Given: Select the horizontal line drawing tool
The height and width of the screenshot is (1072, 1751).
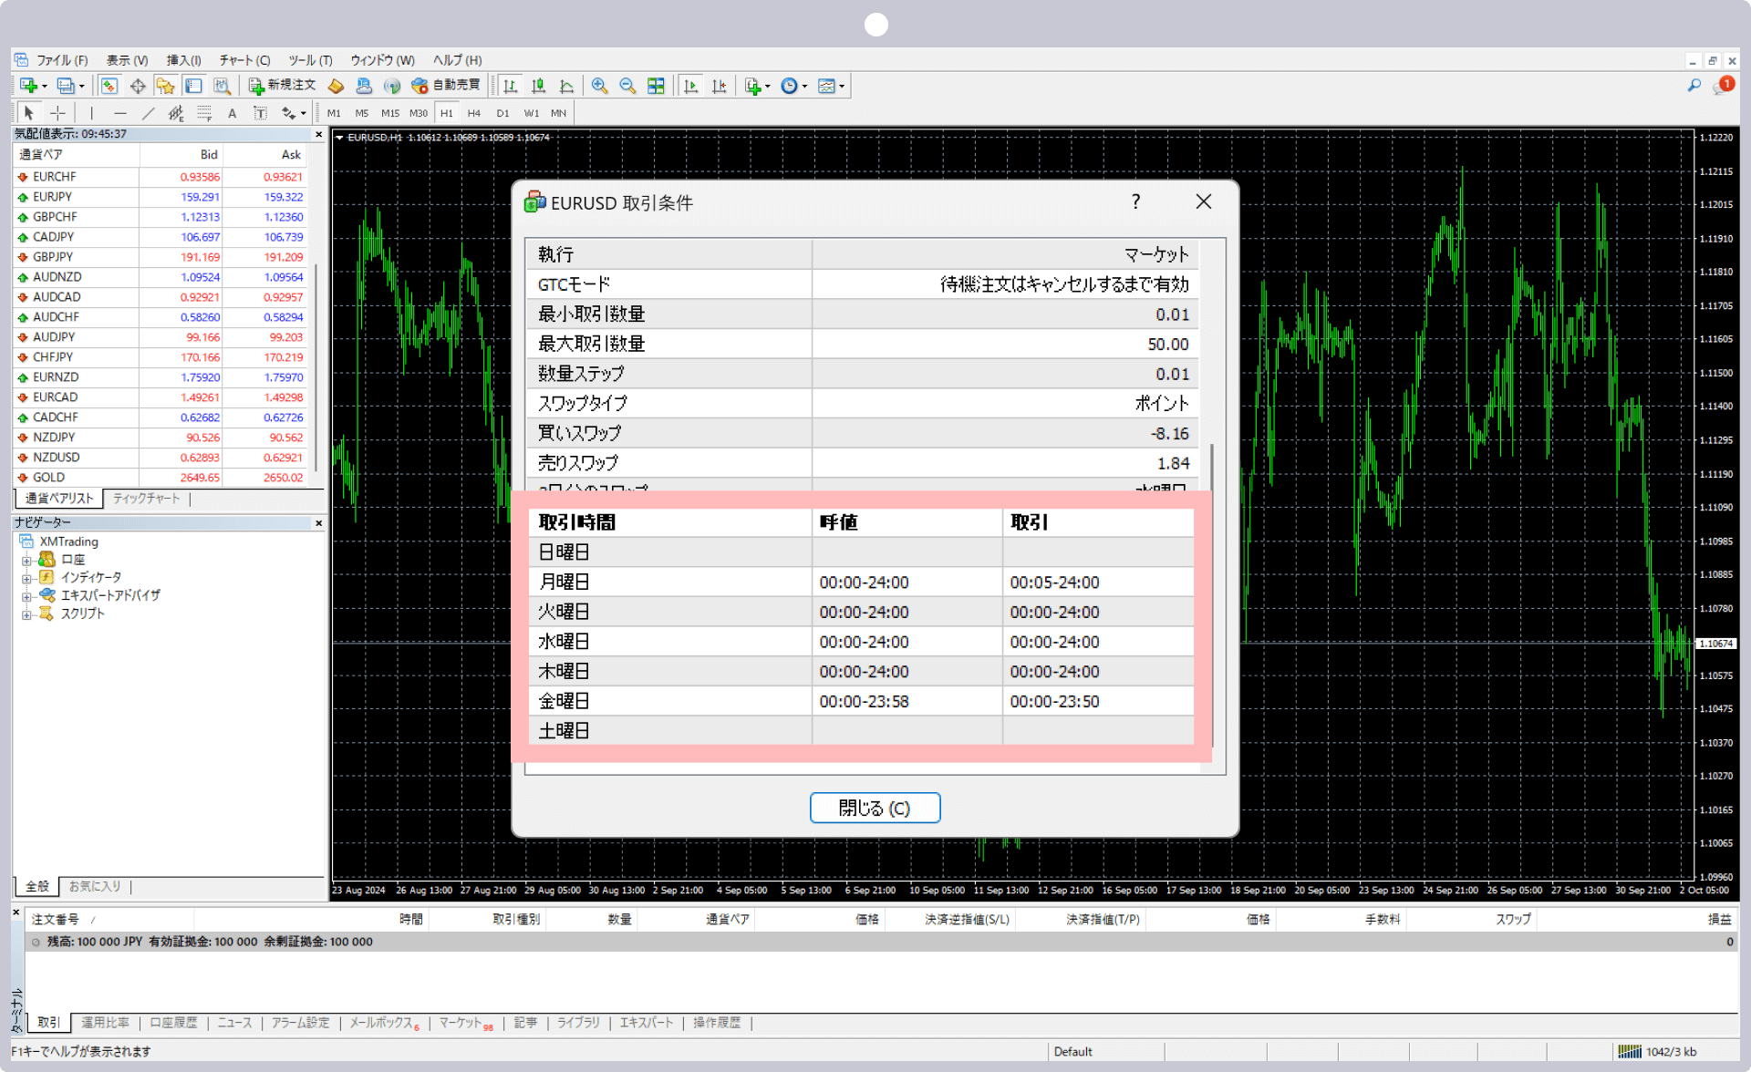Looking at the screenshot, I should (119, 113).
